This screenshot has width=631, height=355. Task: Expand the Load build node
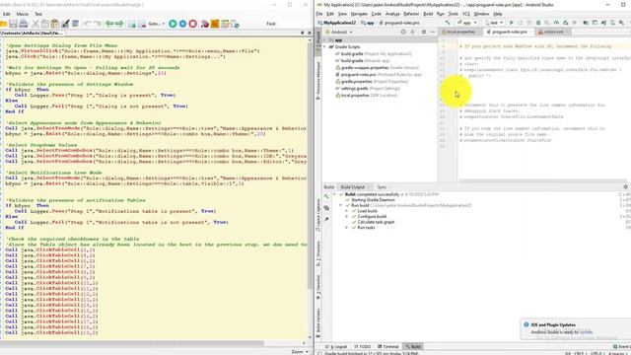346,211
